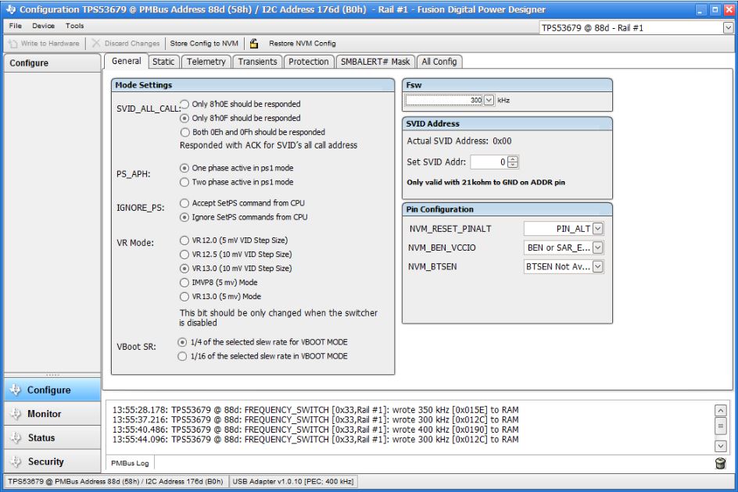The image size is (738, 492).
Task: Click the Security icon in the sidebar
Action: click(16, 462)
